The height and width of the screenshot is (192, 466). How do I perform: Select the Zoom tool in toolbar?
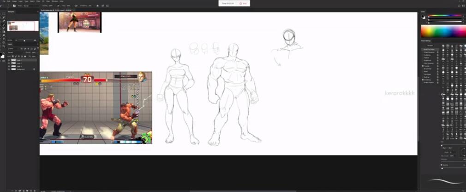4,46
